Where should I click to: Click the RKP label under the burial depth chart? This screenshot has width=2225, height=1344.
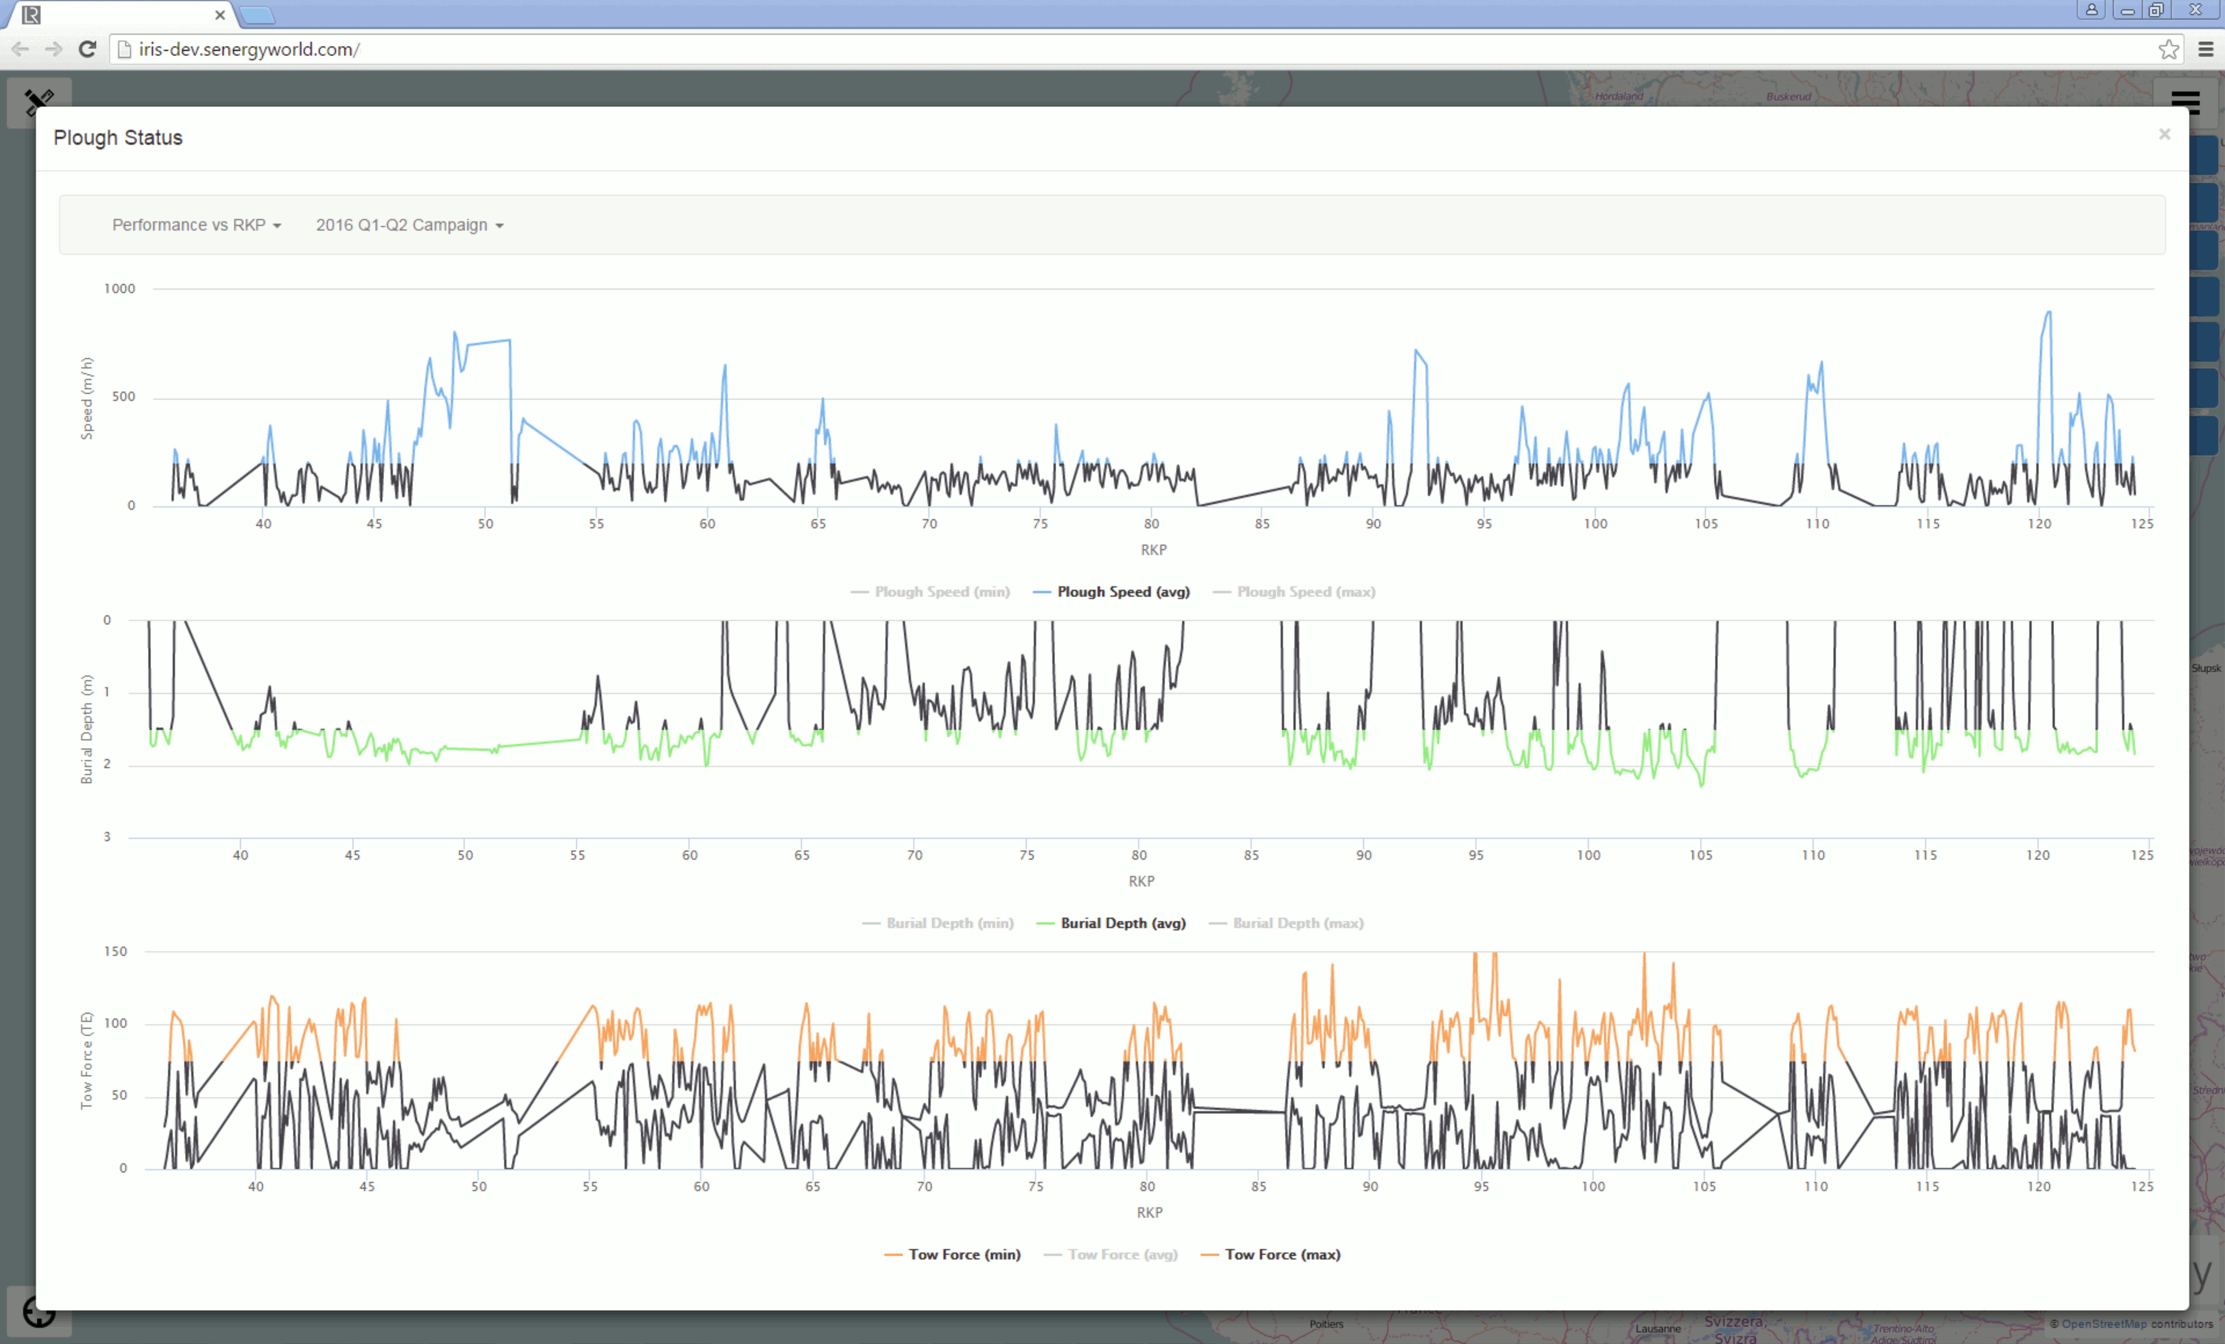coord(1141,881)
